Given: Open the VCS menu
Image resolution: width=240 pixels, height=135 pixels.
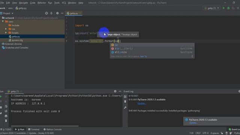Looking at the screenshot, I should [64, 3].
